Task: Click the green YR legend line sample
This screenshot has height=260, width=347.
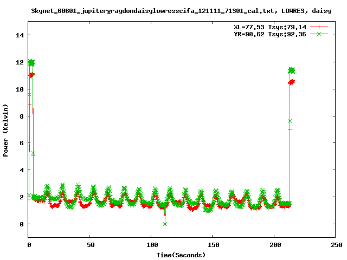Action: 319,34
